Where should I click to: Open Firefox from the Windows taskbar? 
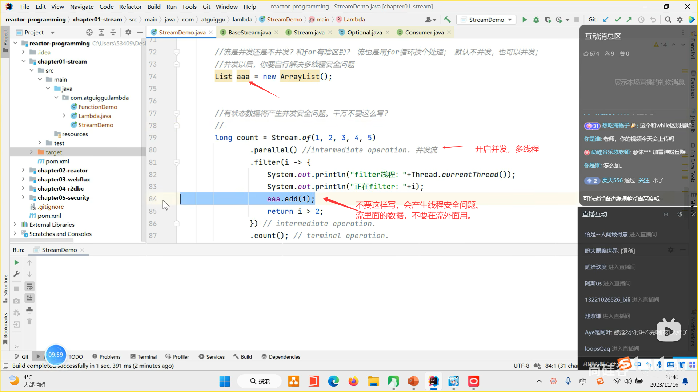click(353, 381)
